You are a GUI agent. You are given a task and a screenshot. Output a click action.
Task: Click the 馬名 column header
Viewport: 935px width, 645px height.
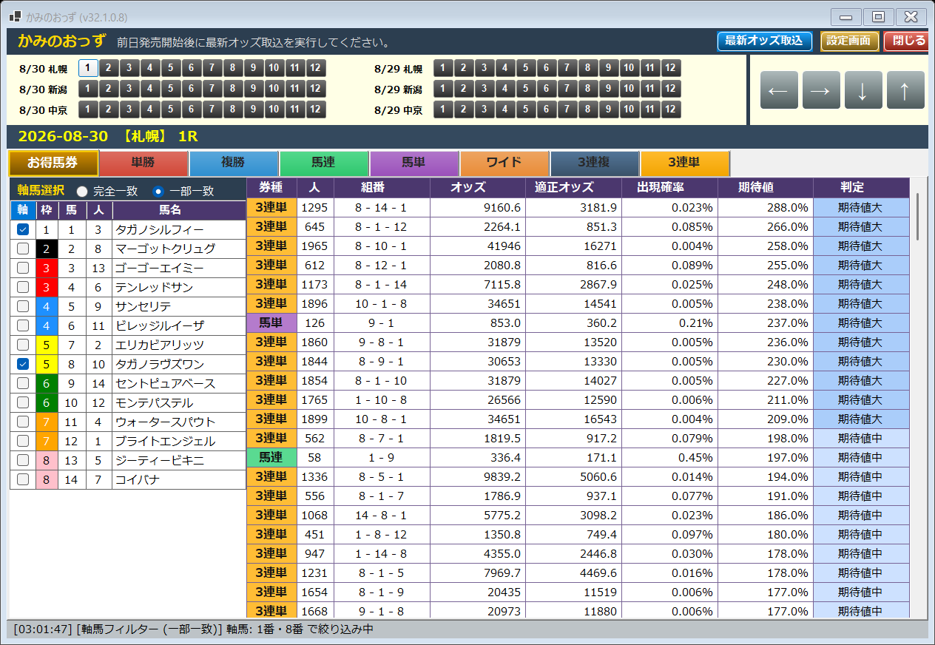pyautogui.click(x=179, y=210)
